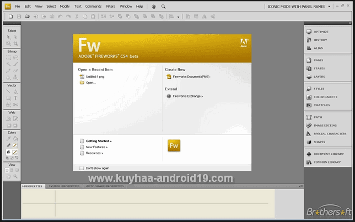Viewport: 355px width, 222px height.
Task: Select the Eraser tool
Action: tap(15, 71)
